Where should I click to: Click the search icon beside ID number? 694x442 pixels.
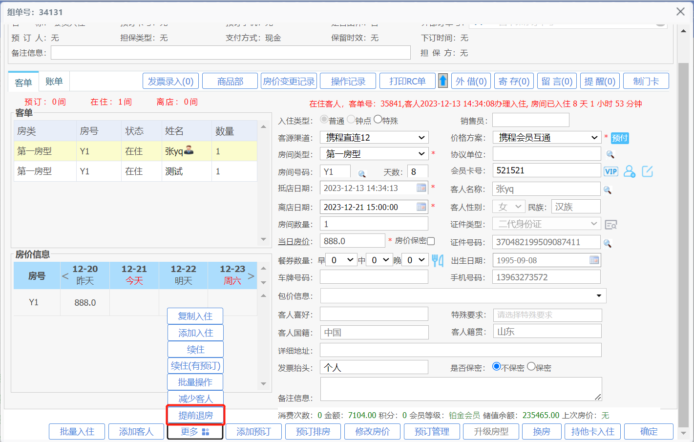(x=608, y=243)
